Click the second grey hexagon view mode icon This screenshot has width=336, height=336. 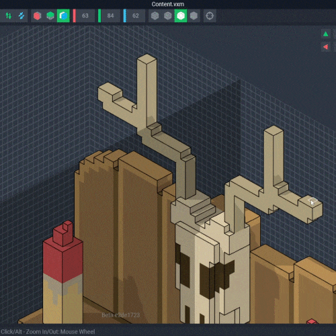pyautogui.click(x=168, y=15)
